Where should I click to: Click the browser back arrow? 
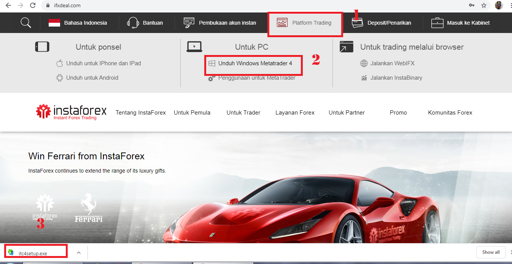[x=8, y=5]
